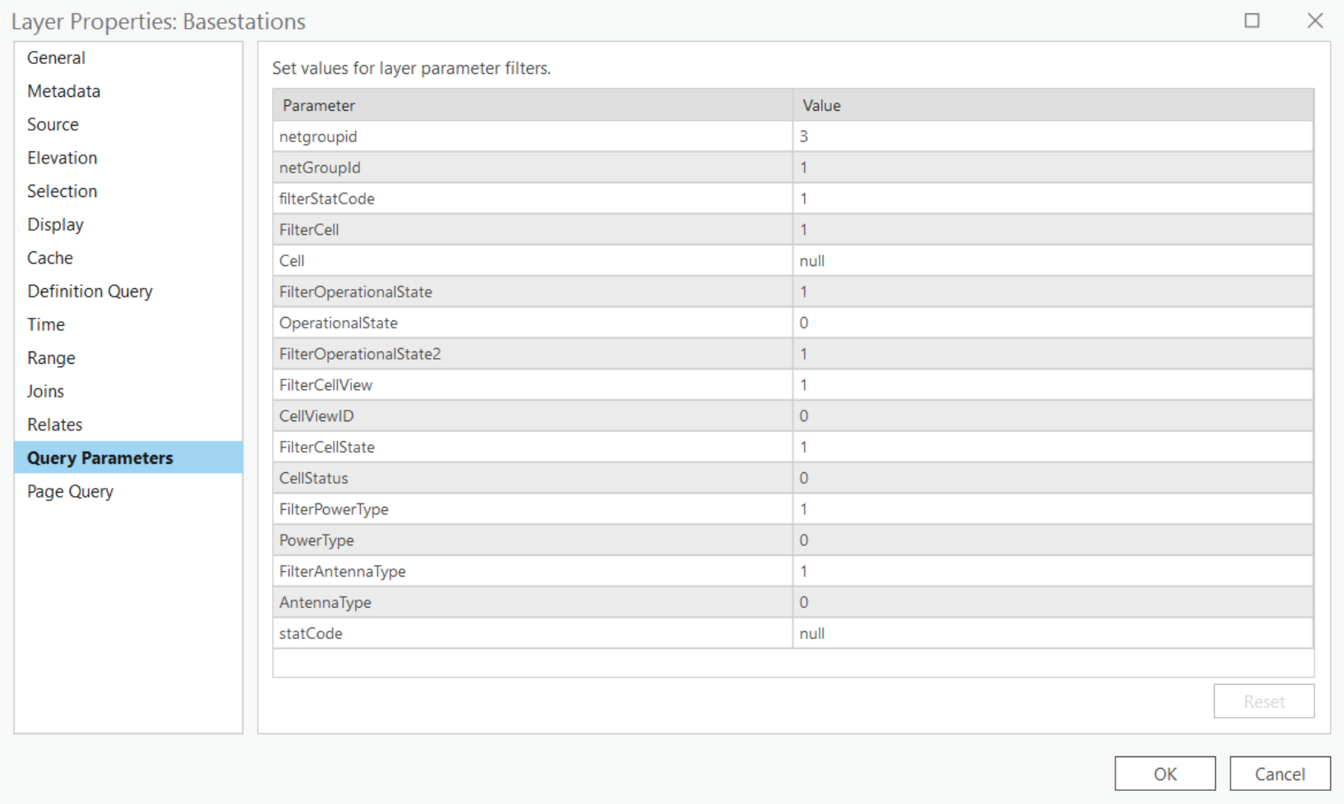The height and width of the screenshot is (804, 1344).
Task: Open the Elevation settings tab
Action: [62, 158]
